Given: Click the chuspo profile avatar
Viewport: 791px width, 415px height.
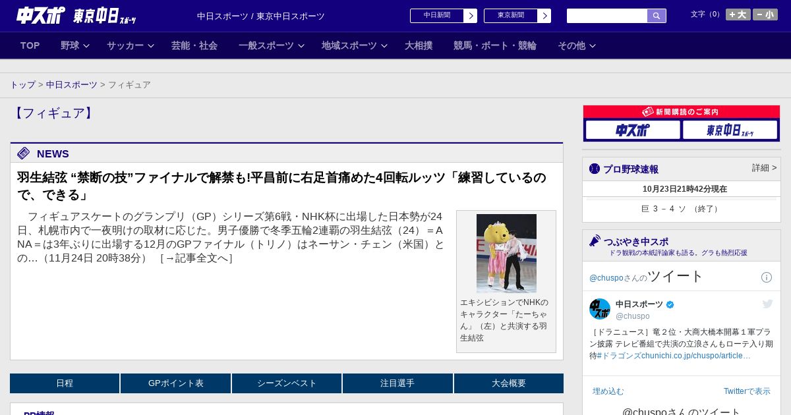Looking at the screenshot, I should pos(600,309).
